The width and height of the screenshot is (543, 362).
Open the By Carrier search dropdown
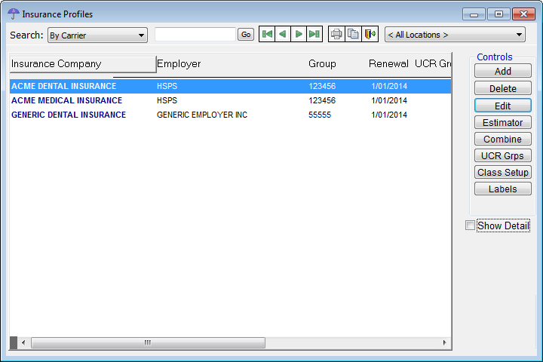tap(97, 35)
